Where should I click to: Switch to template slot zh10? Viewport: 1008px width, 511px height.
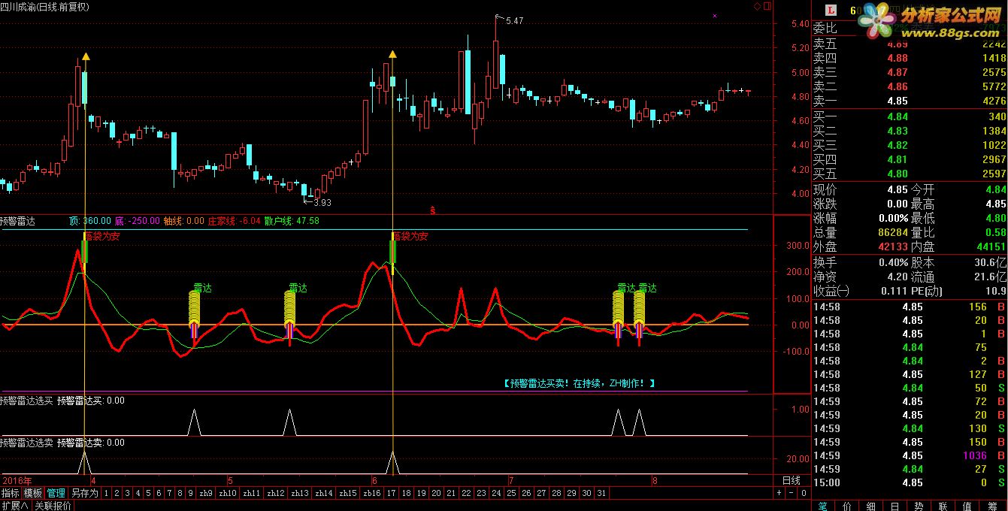[x=229, y=493]
